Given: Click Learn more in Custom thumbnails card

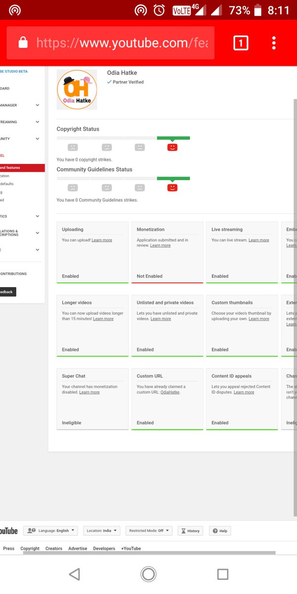Looking at the screenshot, I should tap(259, 319).
